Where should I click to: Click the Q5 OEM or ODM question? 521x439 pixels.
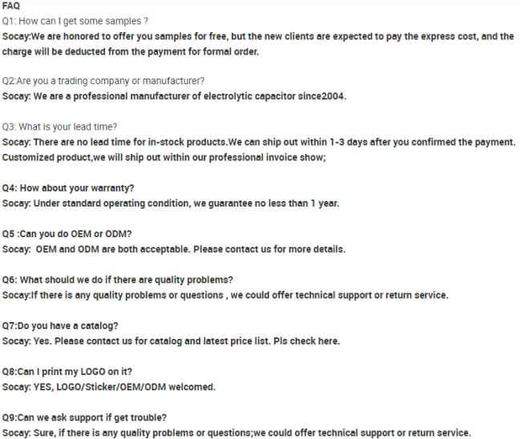click(x=67, y=234)
